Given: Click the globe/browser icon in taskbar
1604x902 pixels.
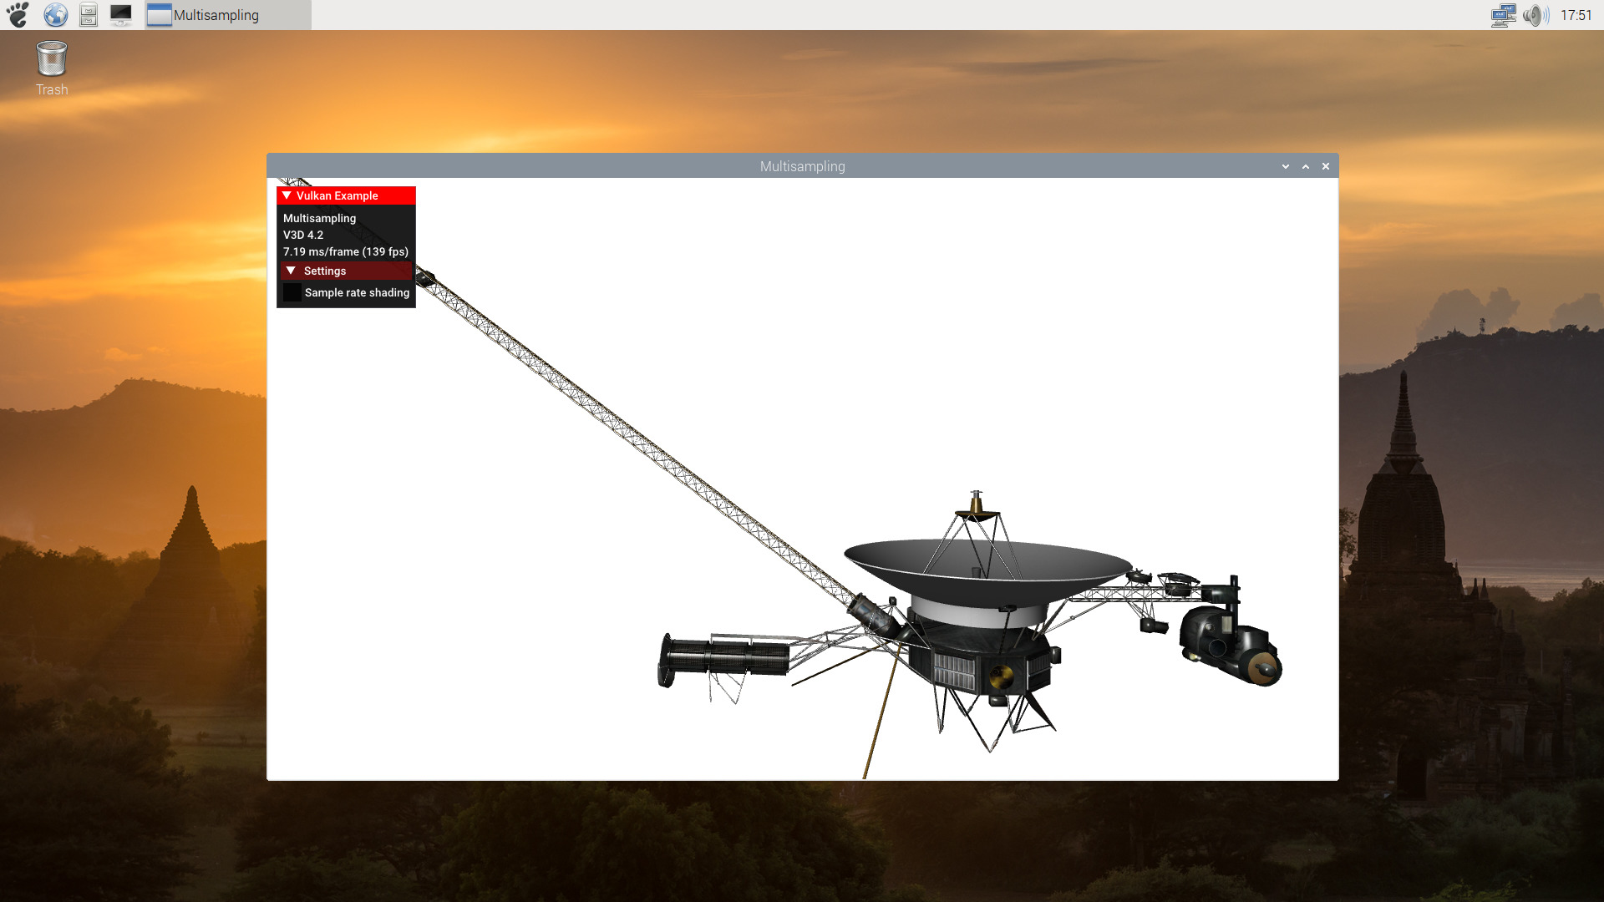Looking at the screenshot, I should (x=54, y=14).
